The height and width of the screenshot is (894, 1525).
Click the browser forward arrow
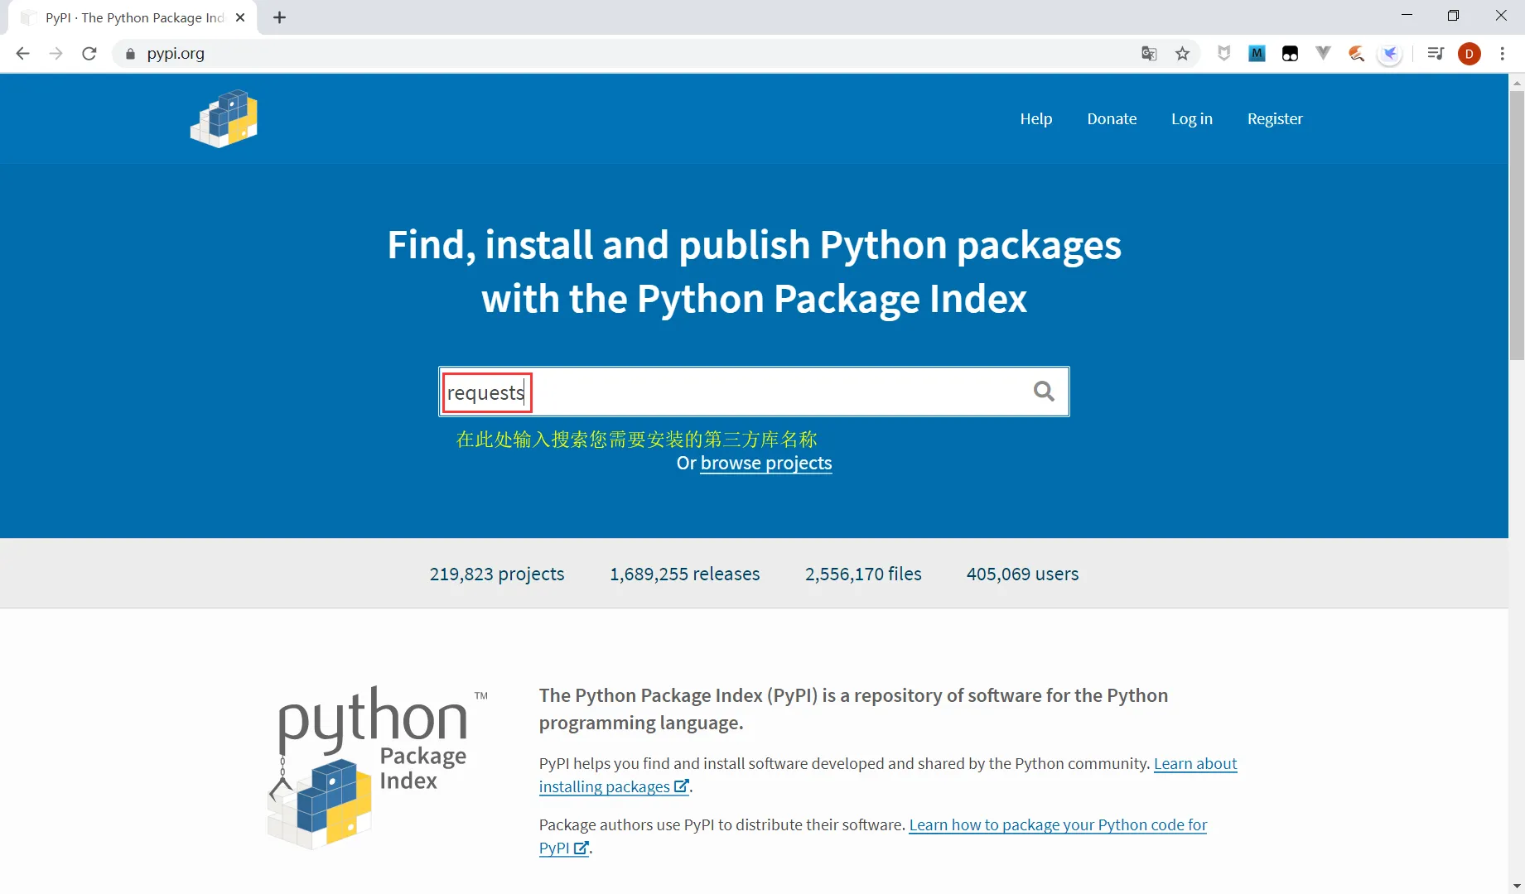point(55,54)
